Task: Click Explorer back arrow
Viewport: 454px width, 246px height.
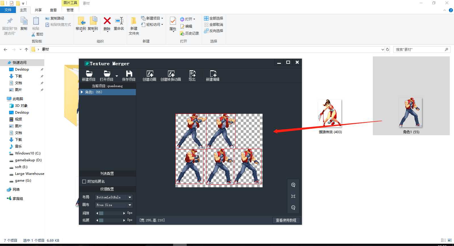Action: [5, 49]
